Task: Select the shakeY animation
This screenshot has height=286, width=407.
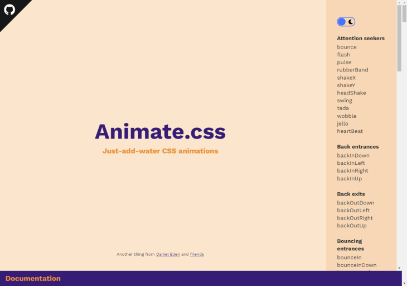Action: 346,85
